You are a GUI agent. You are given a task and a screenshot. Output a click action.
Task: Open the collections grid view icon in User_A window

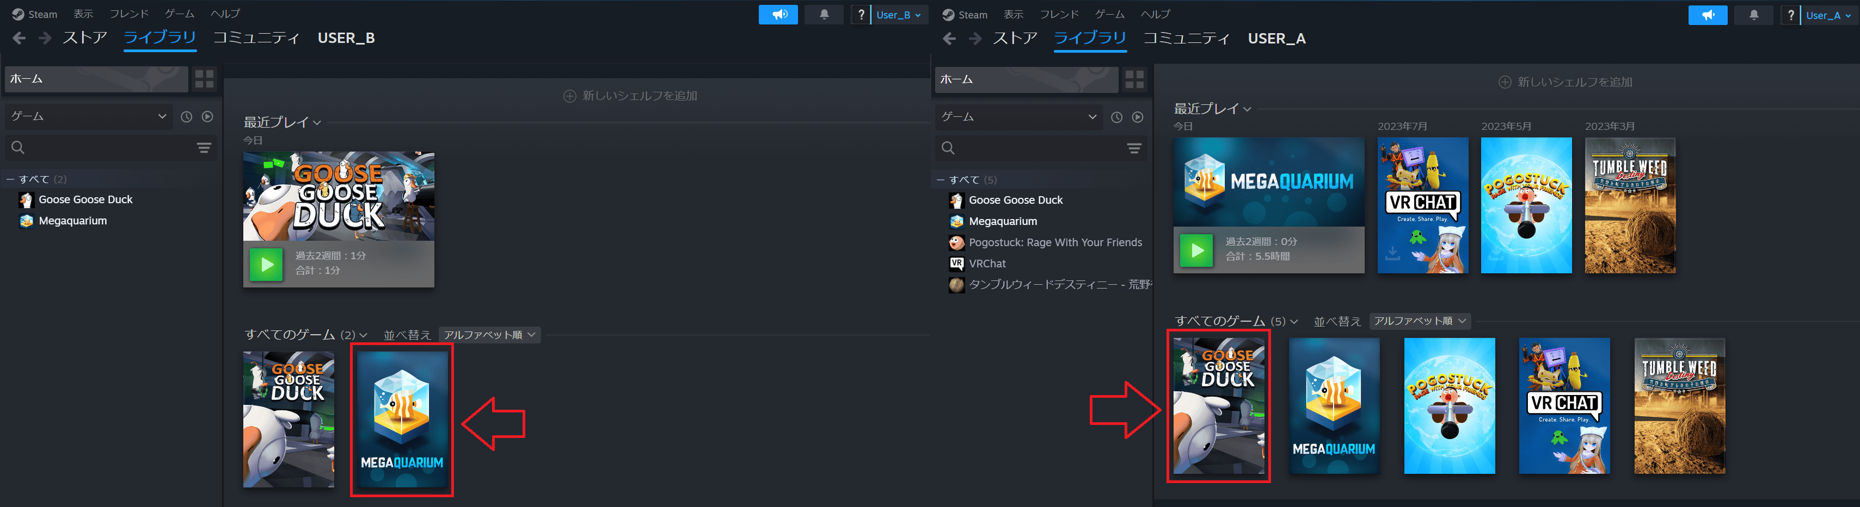click(1134, 79)
